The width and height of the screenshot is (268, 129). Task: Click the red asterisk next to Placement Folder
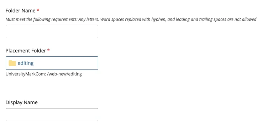click(x=48, y=50)
